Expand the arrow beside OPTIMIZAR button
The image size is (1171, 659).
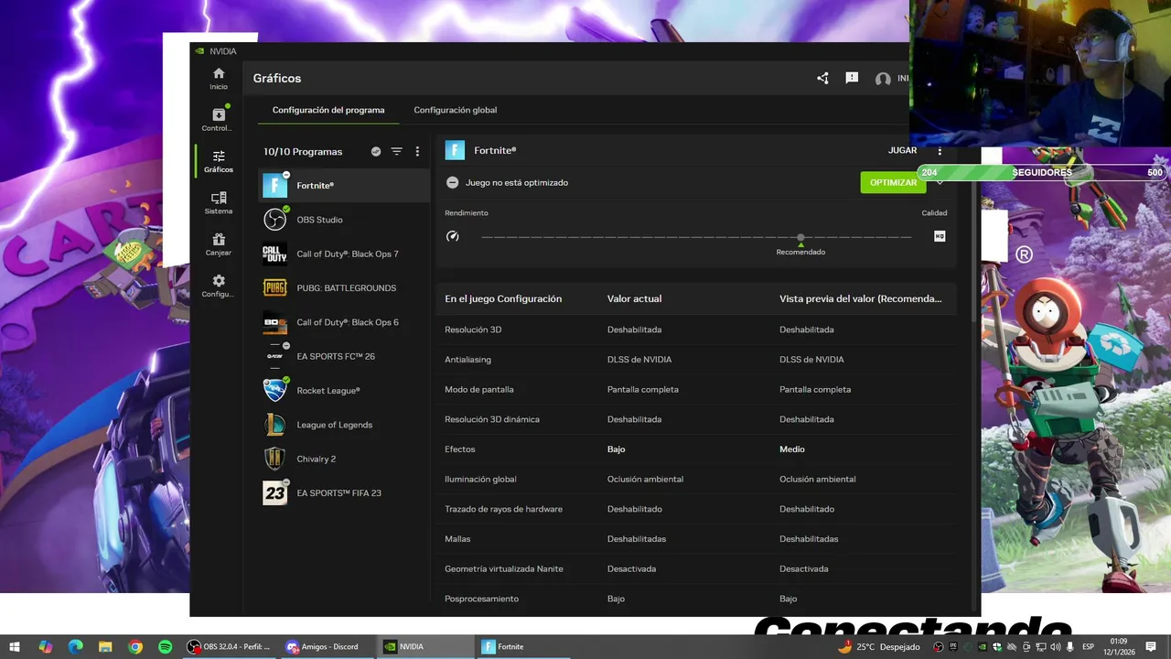point(940,182)
